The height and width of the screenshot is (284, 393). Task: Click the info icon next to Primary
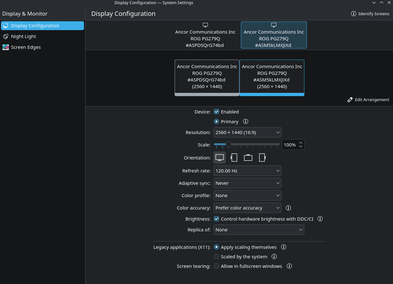pos(245,122)
